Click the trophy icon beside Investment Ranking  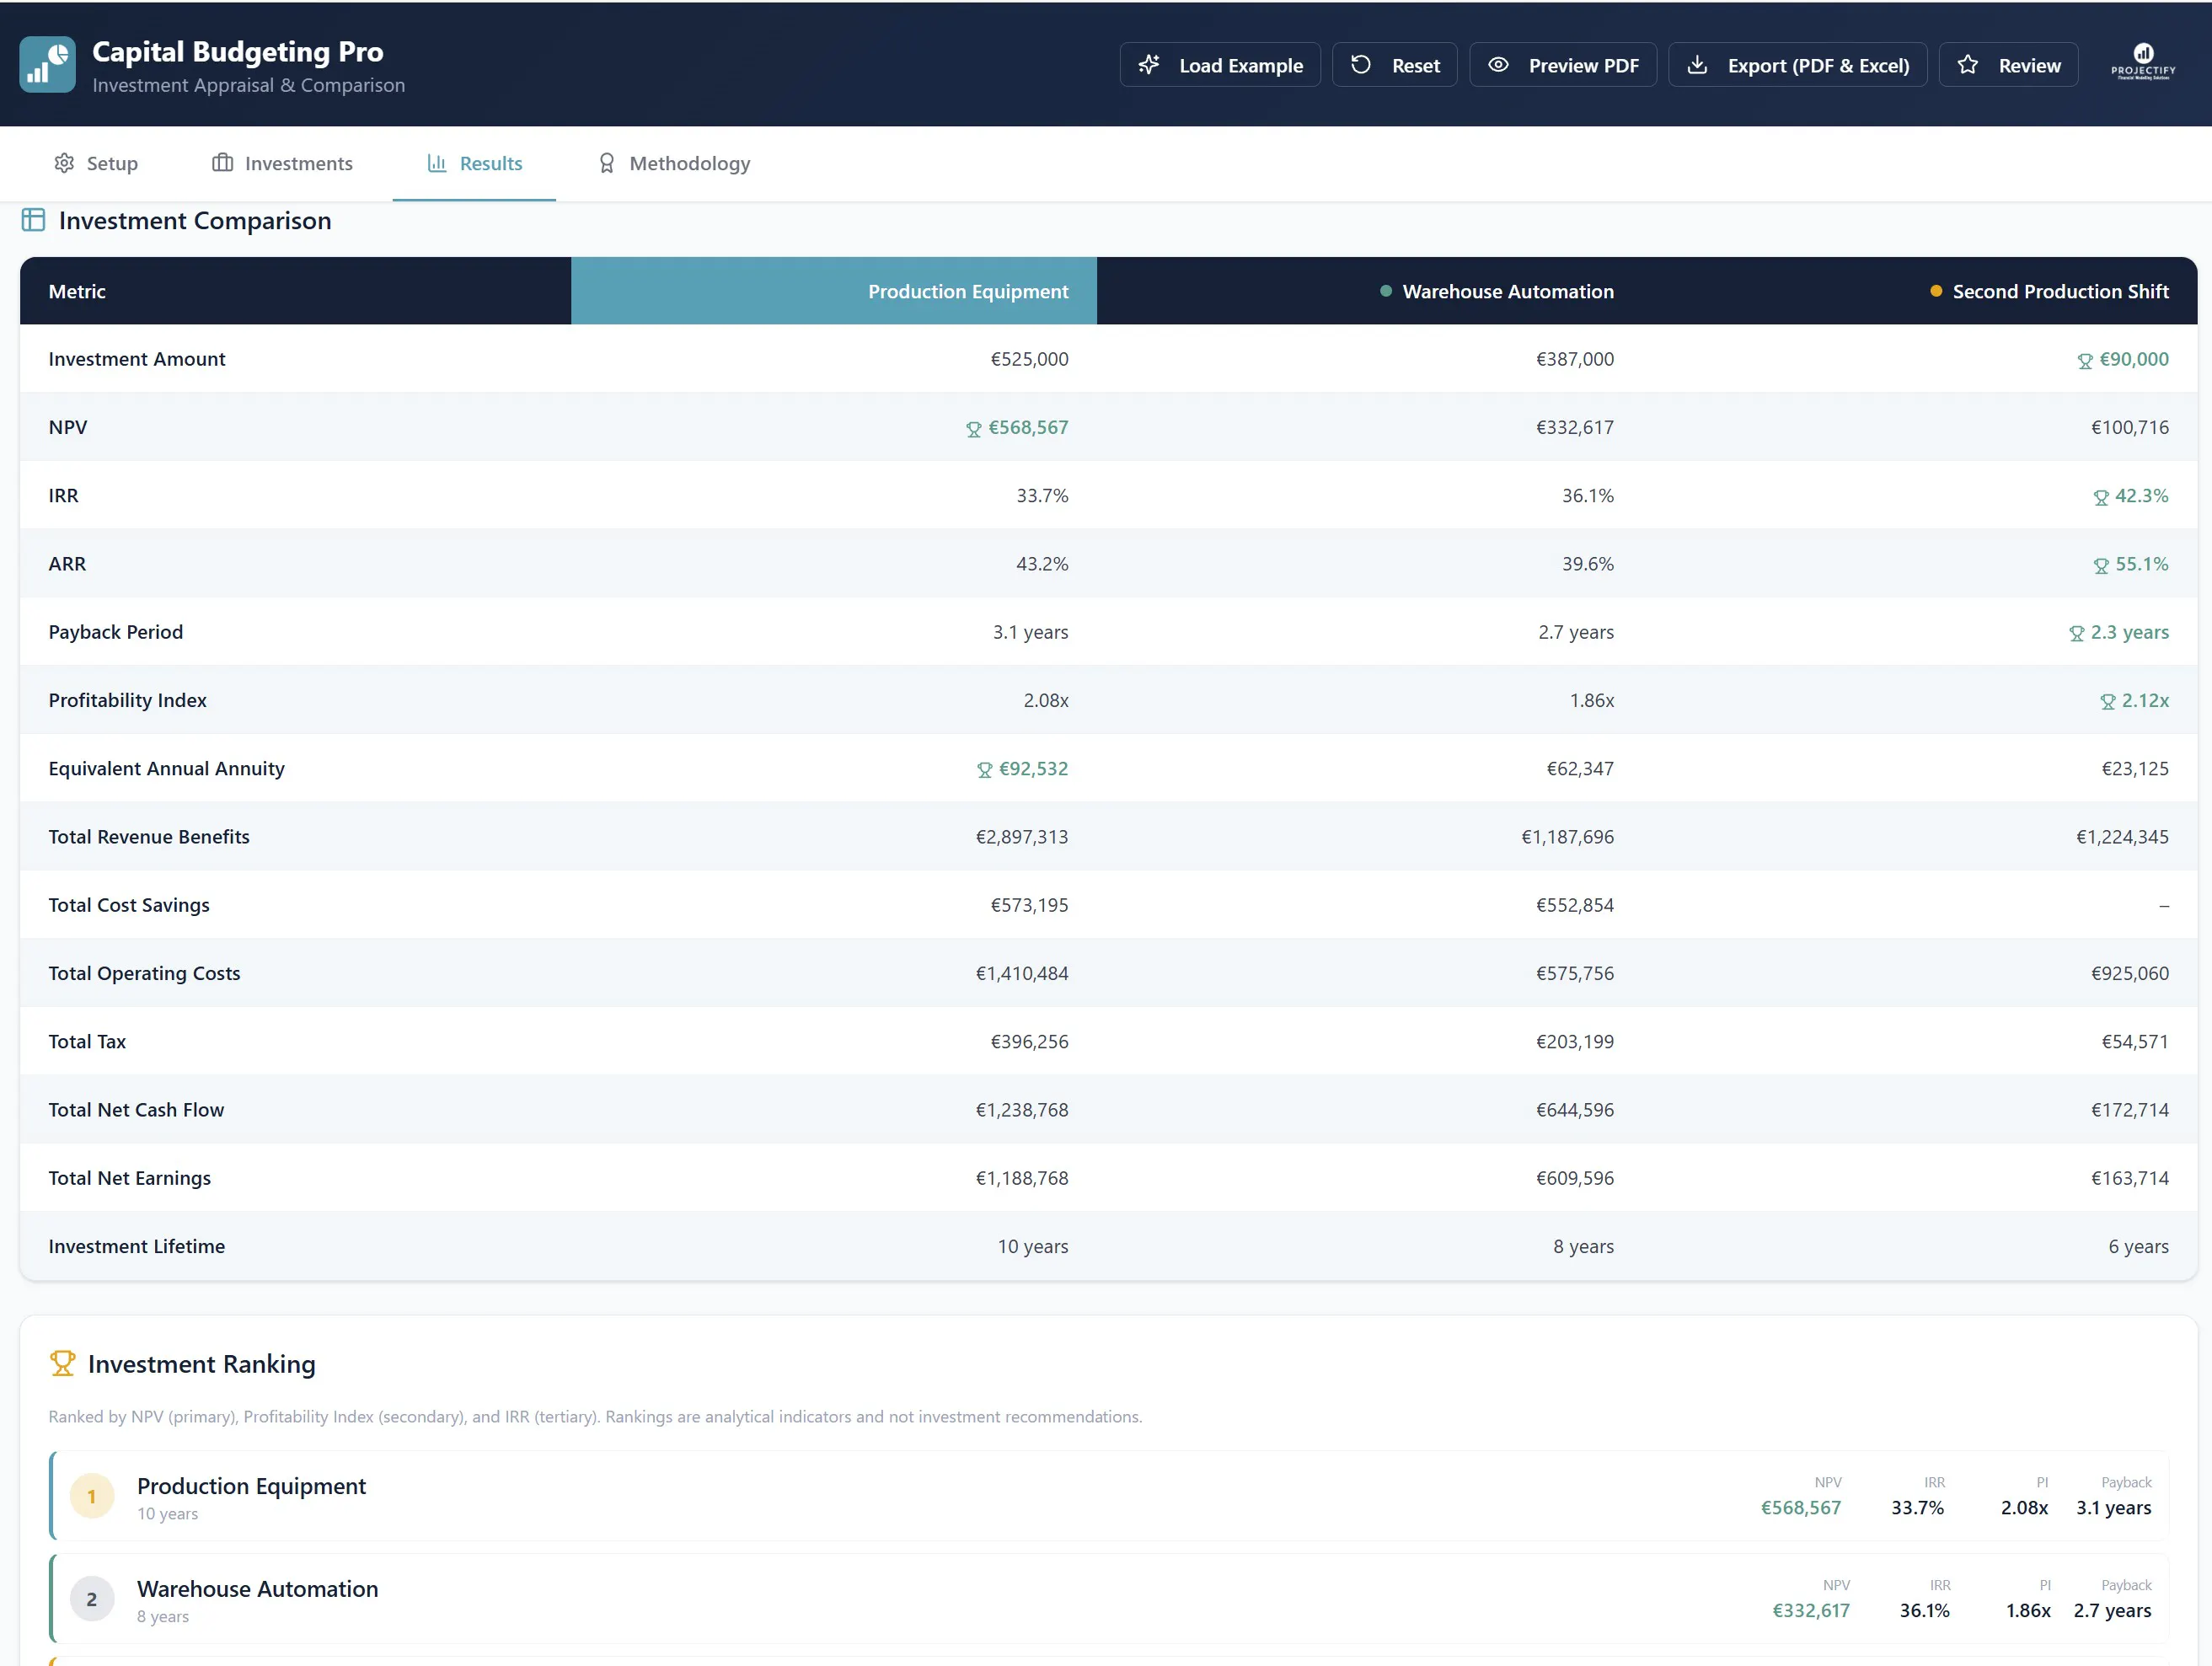(x=62, y=1364)
